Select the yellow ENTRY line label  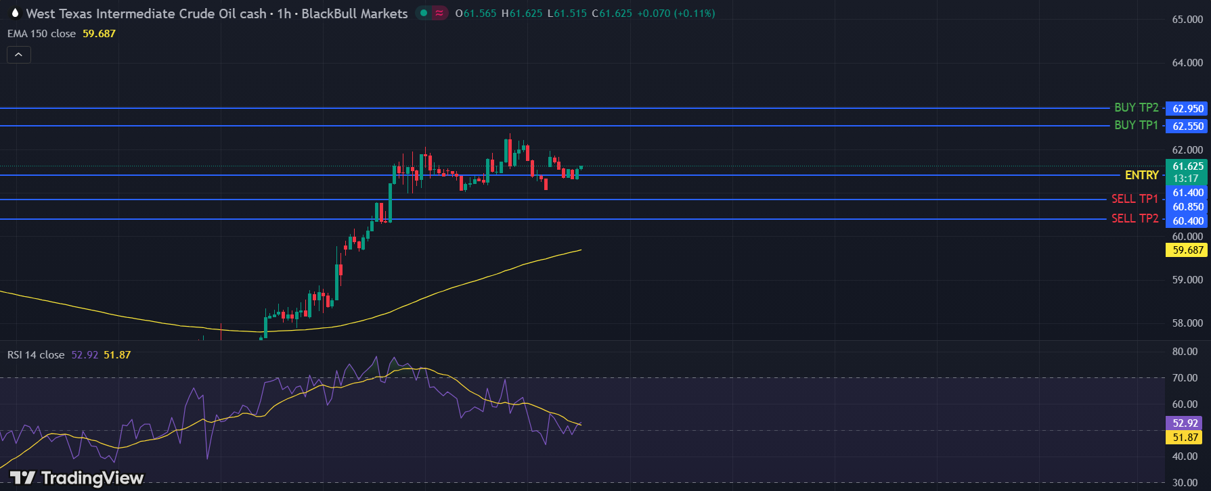click(x=1141, y=175)
